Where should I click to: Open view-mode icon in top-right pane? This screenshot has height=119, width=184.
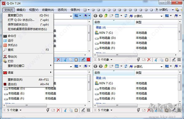coord(117,16)
